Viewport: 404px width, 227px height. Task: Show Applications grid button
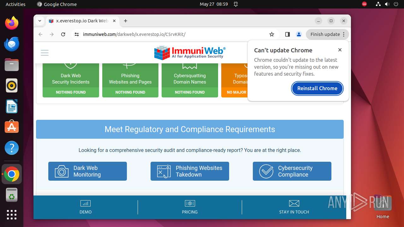click(12, 215)
